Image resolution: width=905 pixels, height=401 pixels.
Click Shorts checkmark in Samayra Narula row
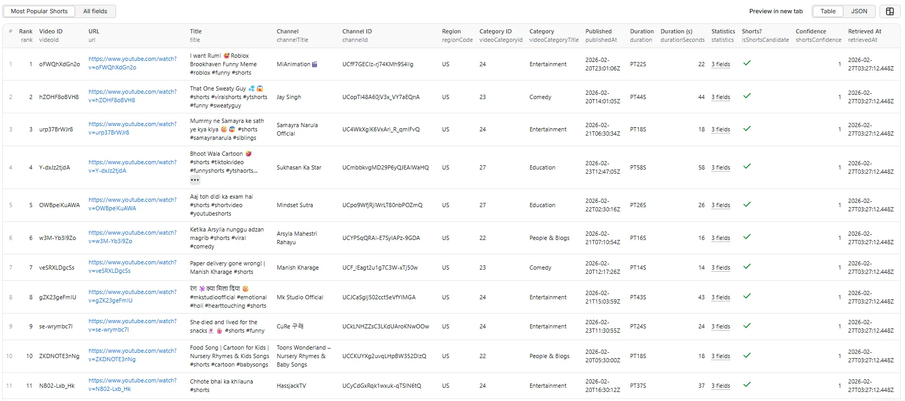point(746,129)
